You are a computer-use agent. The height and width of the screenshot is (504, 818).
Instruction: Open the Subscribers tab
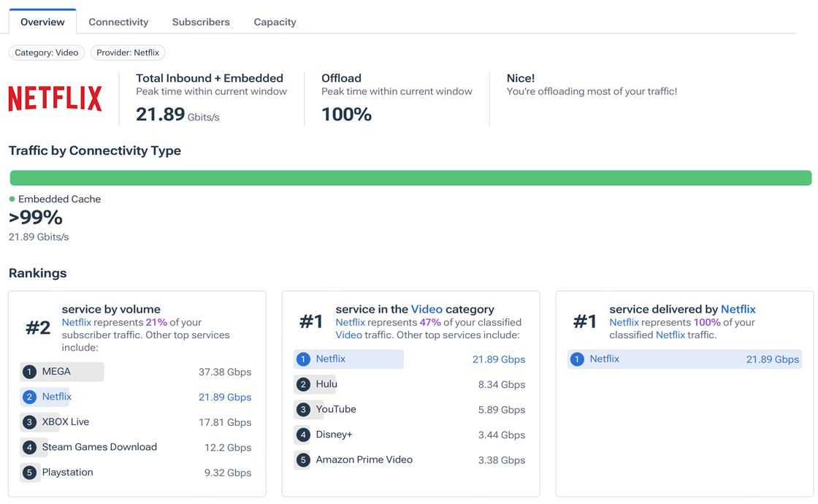pos(201,22)
